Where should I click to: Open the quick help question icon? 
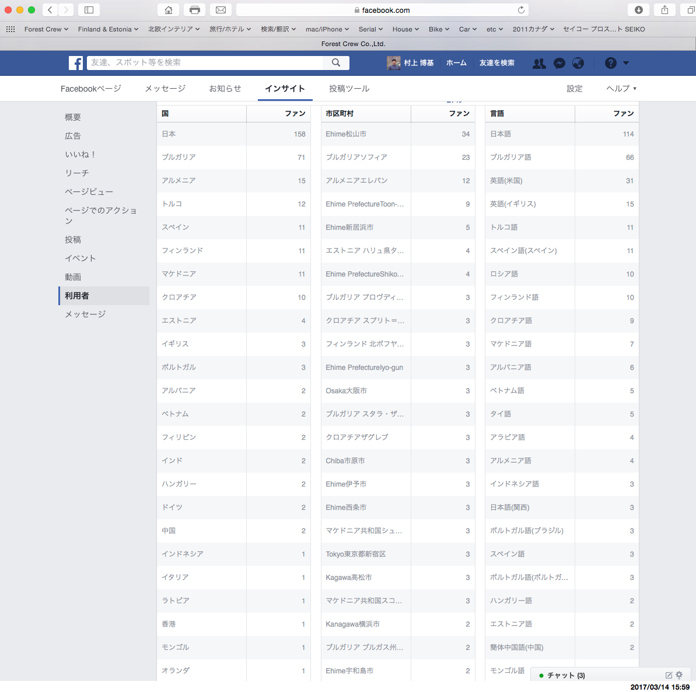[x=611, y=64]
